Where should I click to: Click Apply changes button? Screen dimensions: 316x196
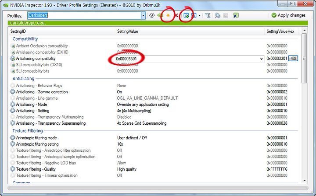(x=288, y=15)
